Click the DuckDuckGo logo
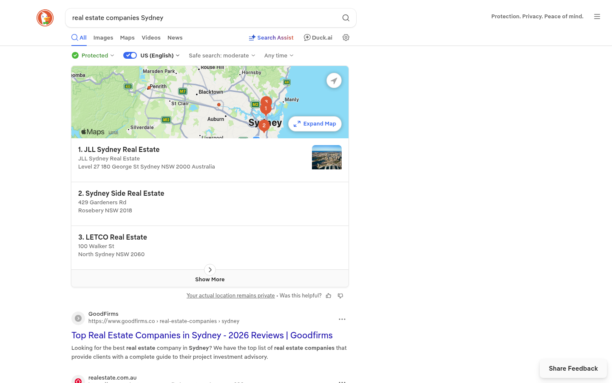612x383 pixels. [45, 18]
